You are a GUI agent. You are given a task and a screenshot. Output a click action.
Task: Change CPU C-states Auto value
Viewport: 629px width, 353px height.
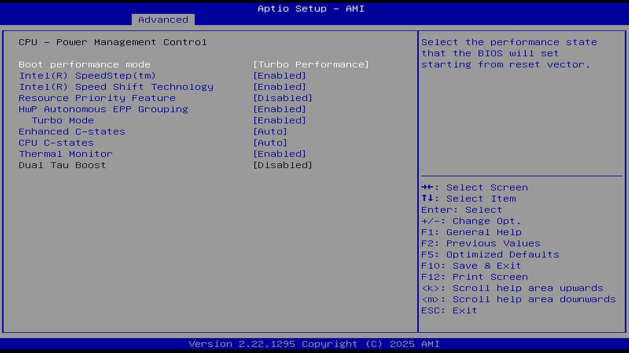(x=270, y=143)
